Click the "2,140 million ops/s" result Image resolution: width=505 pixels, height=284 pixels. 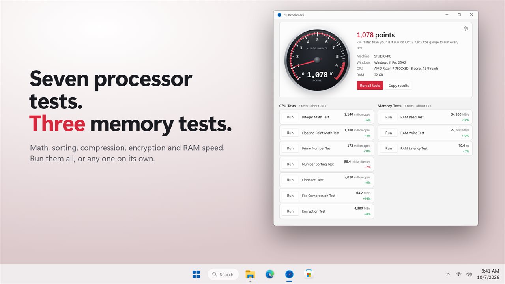[357, 114]
